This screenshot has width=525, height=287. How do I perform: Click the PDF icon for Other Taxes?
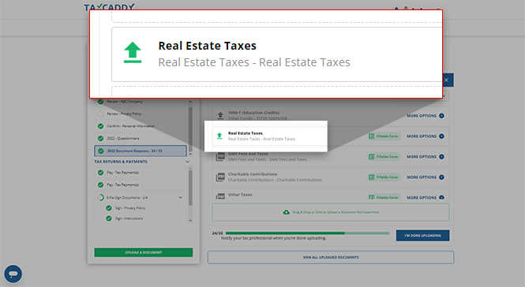pos(220,196)
